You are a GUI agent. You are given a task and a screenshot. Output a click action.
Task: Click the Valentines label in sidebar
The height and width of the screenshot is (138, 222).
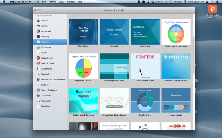(x=46, y=101)
